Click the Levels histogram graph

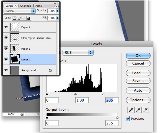coord(82,78)
